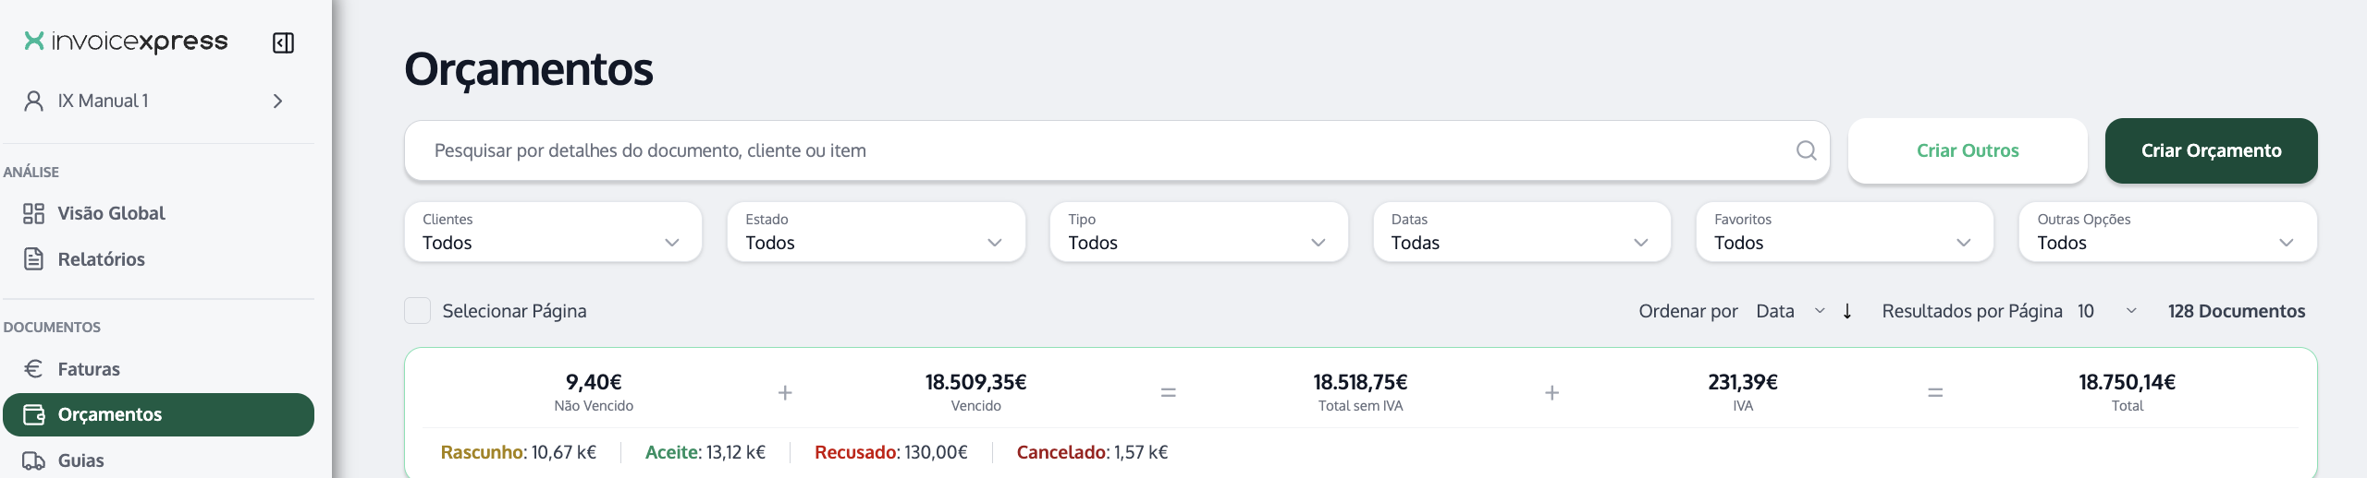Click the Criar Orçamento button
2367x478 pixels.
(2211, 150)
